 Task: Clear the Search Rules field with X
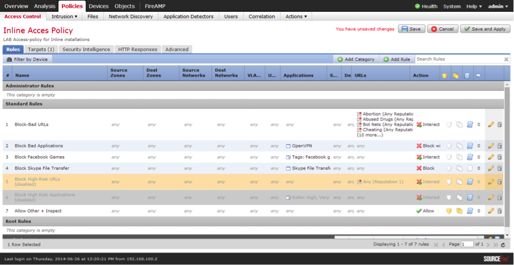tap(506, 59)
